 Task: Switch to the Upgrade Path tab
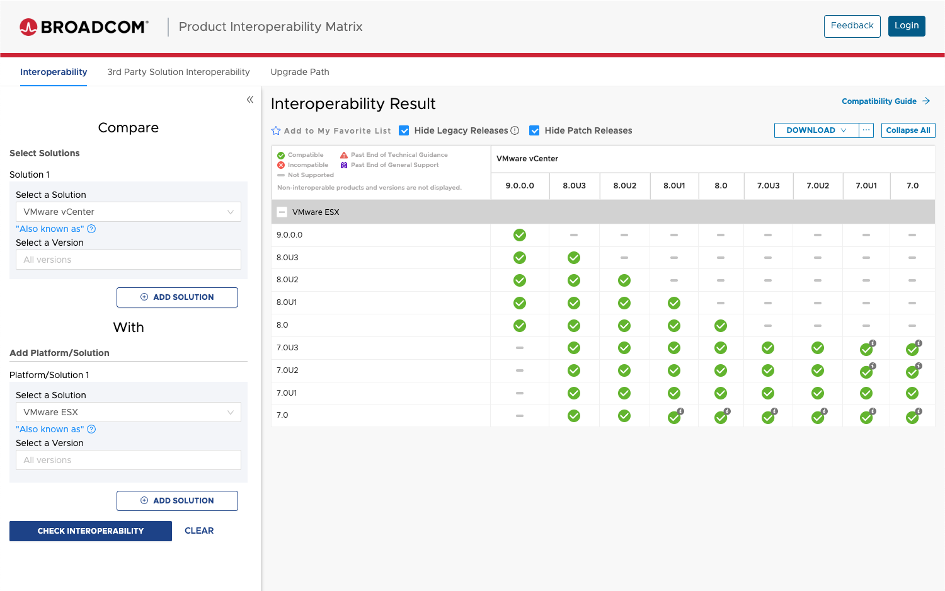click(300, 72)
